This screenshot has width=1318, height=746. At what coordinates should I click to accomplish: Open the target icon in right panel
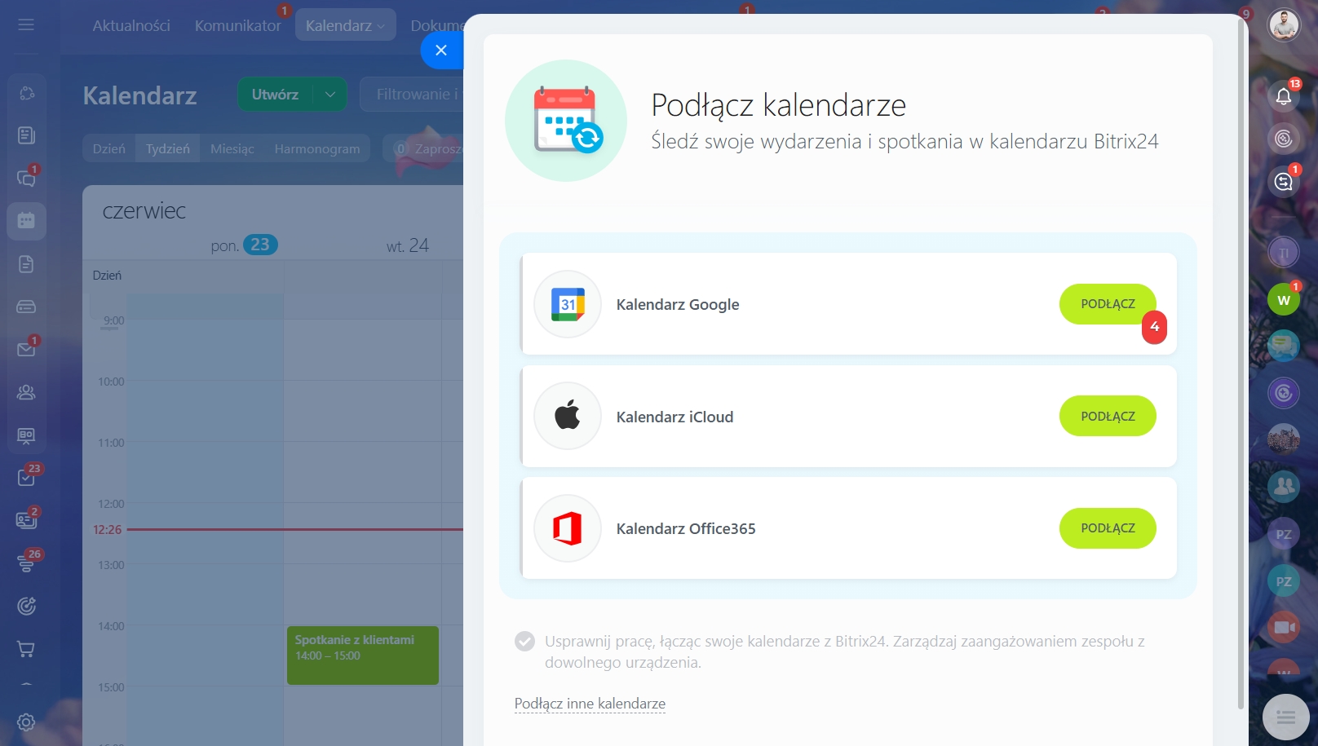coord(1284,139)
